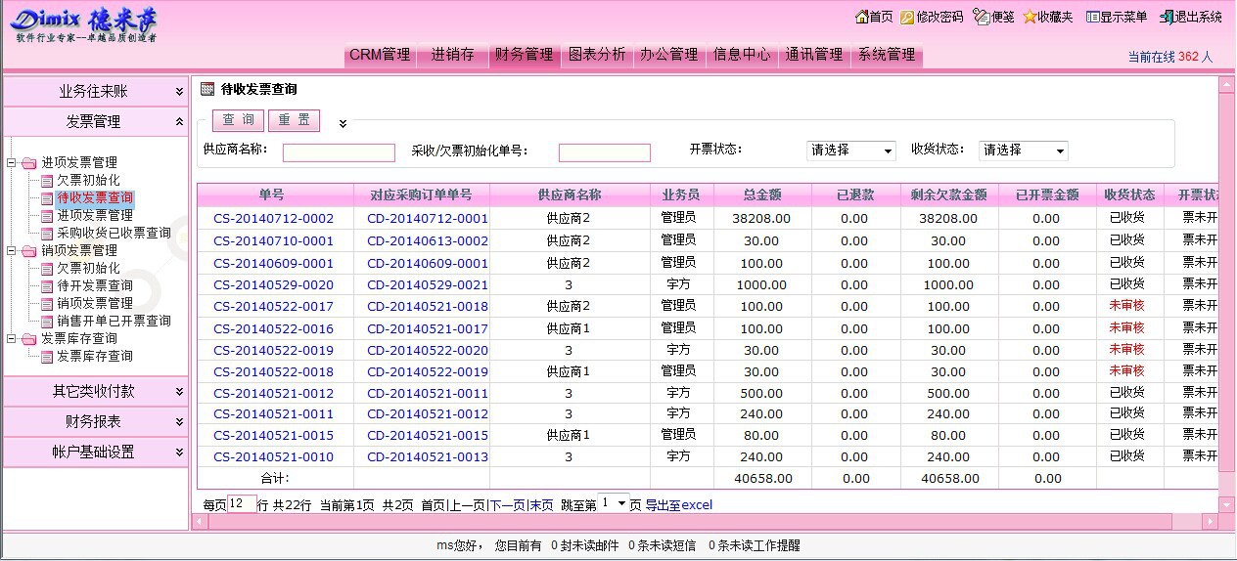The image size is (1237, 561).
Task: Click 导出至excel export link
Action: [678, 505]
